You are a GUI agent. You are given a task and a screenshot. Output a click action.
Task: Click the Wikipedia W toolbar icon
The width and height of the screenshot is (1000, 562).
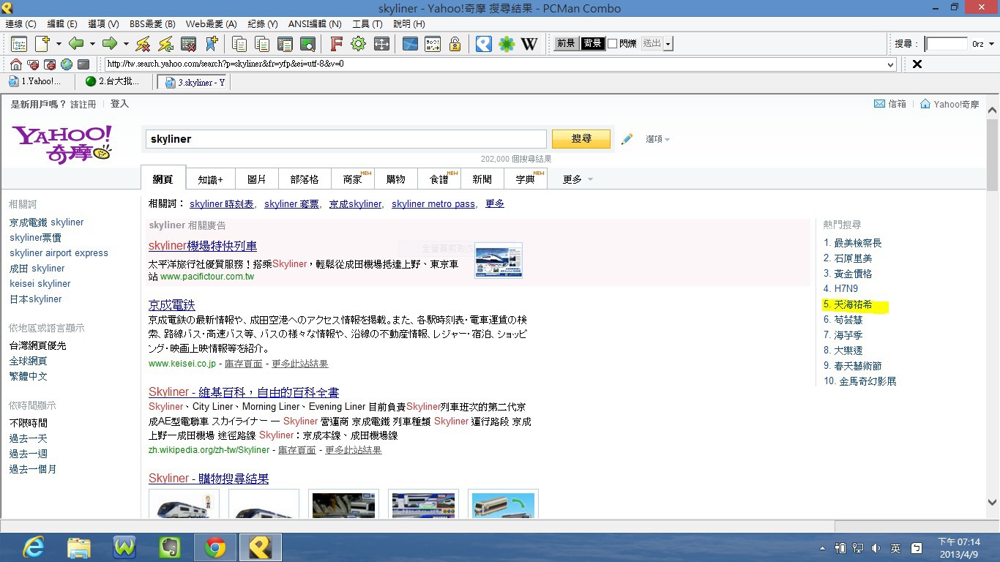[x=529, y=44]
